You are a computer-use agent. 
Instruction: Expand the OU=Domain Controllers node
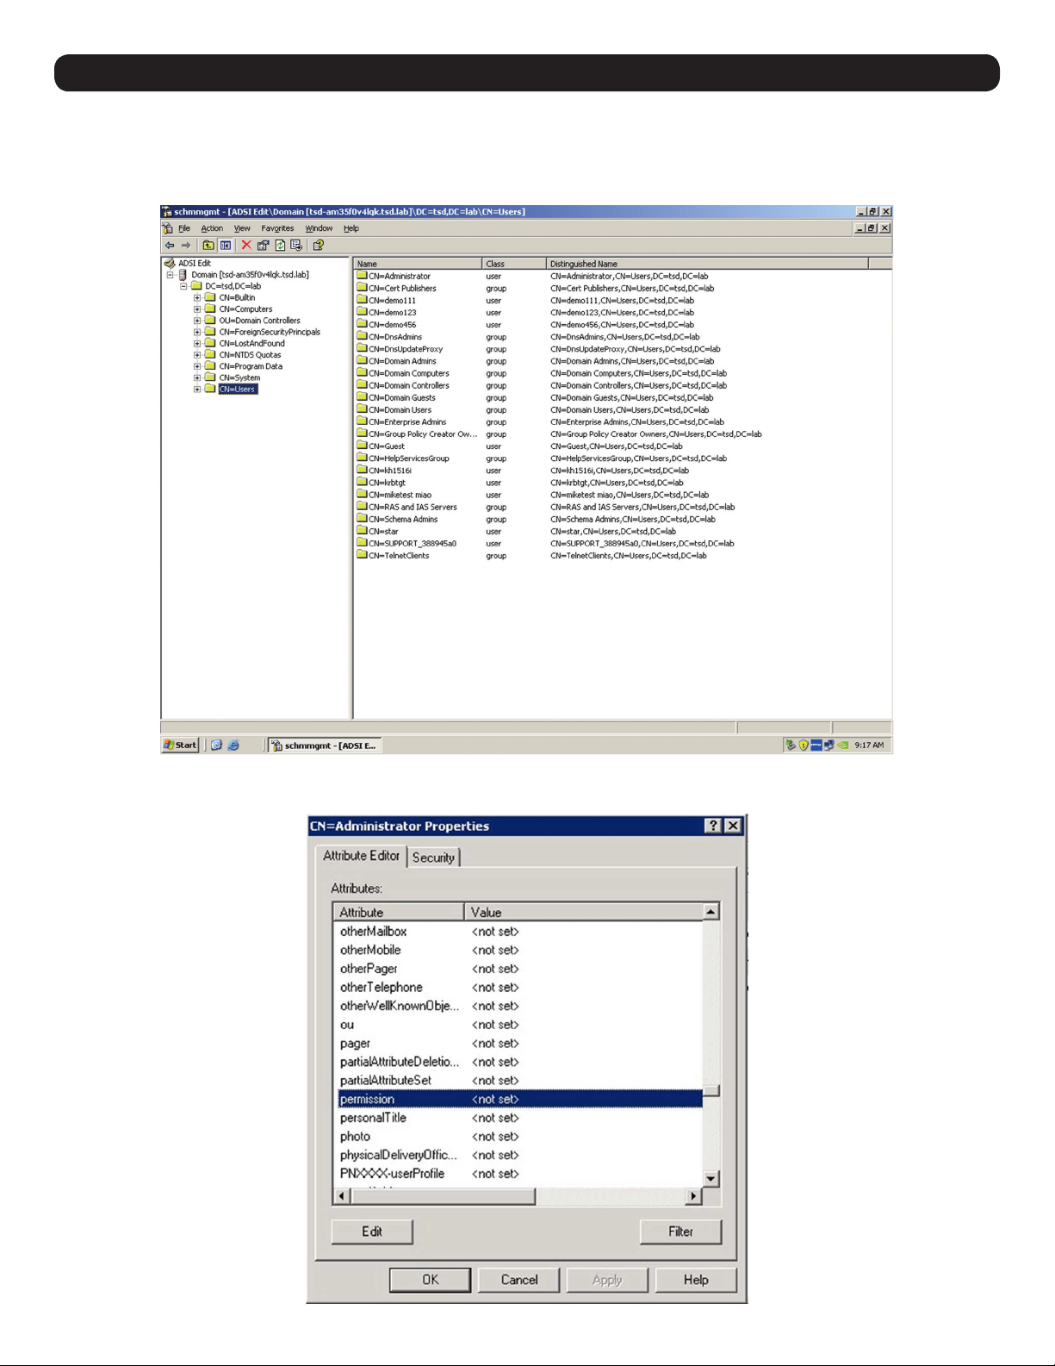coord(197,321)
